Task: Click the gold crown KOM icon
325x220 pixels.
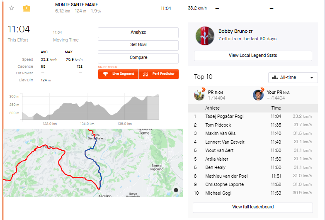Action: [x=27, y=8]
